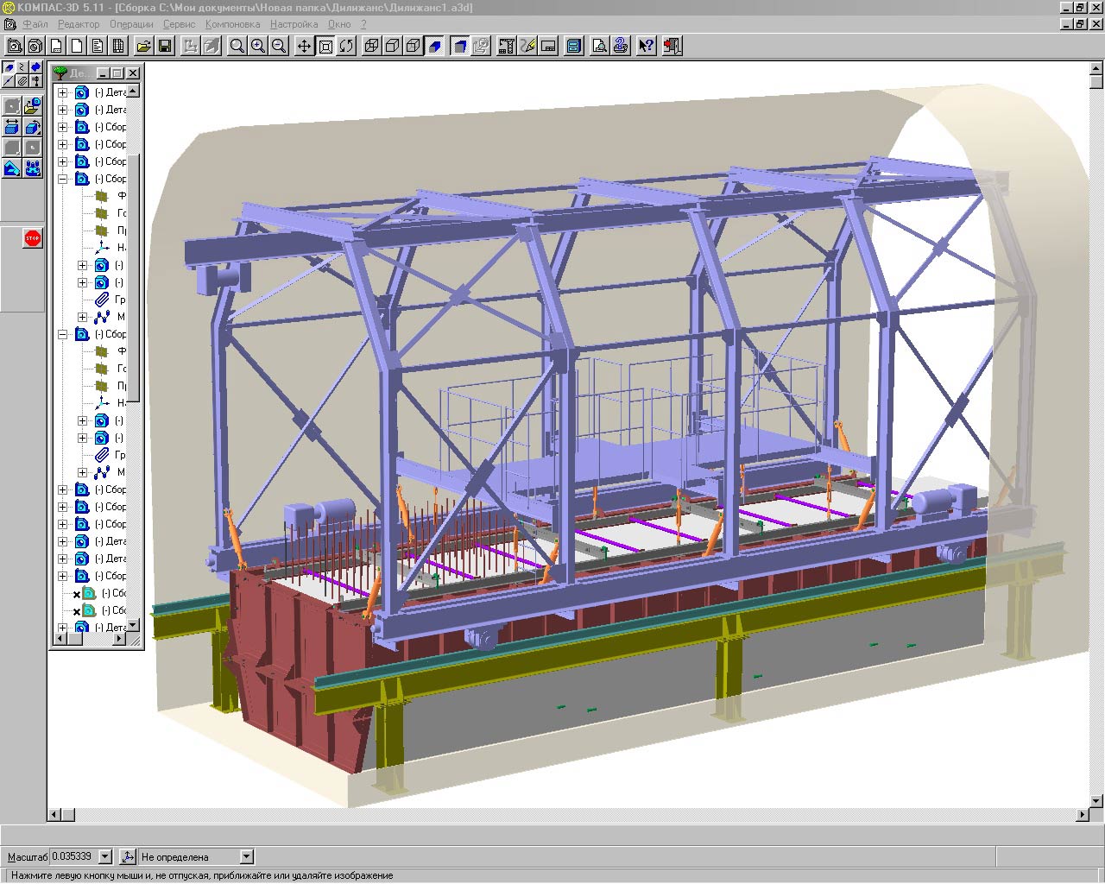
Task: Open the 'Не определена' orientation dropdown
Action: point(246,856)
